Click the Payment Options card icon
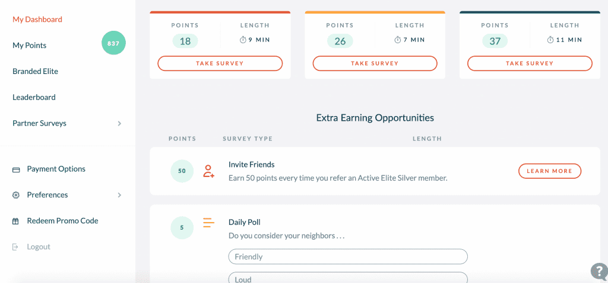This screenshot has height=283, width=608. tap(16, 170)
